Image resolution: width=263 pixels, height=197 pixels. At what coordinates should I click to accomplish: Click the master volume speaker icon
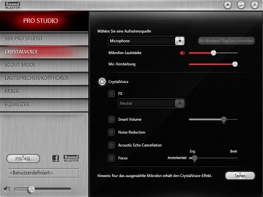point(7,189)
